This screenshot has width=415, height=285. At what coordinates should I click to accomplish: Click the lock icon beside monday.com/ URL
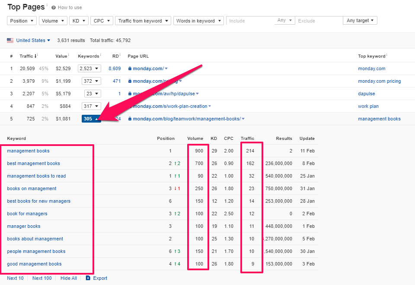pos(130,68)
